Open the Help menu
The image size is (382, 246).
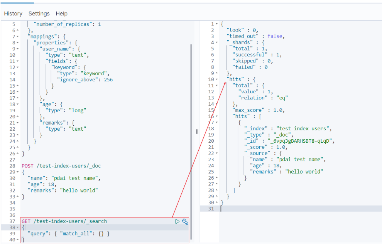(62, 13)
